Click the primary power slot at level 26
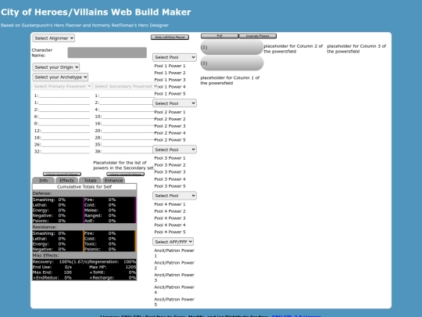 coord(62,145)
